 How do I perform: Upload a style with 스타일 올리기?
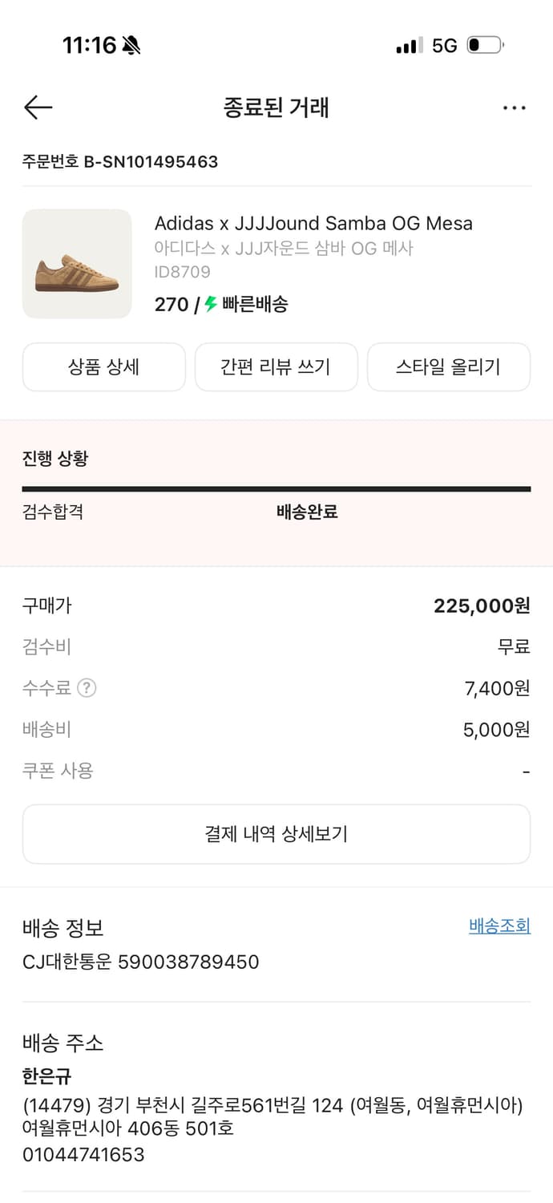click(x=449, y=367)
